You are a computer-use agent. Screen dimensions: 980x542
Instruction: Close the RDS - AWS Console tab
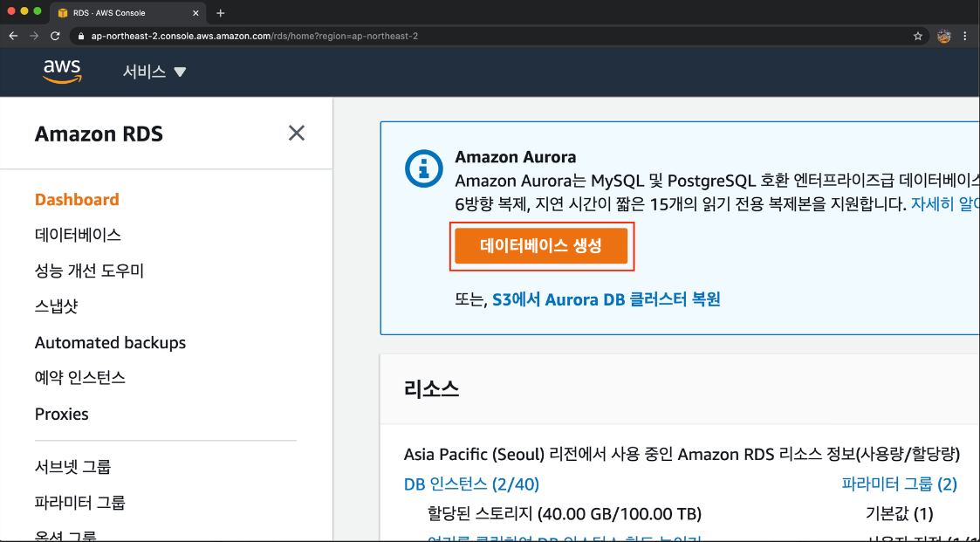tap(196, 13)
